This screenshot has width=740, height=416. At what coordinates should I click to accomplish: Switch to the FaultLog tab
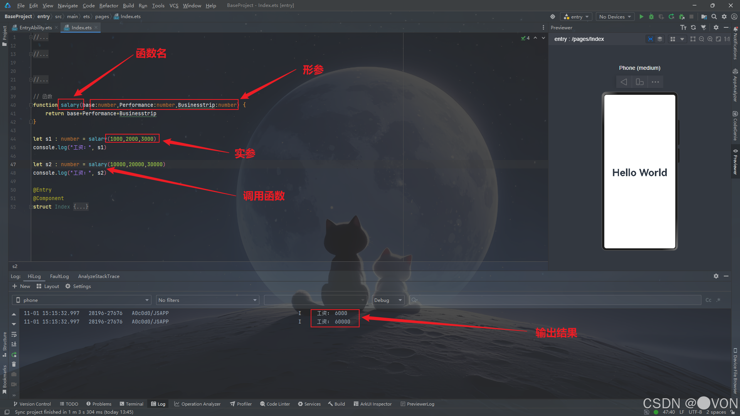pyautogui.click(x=59, y=276)
